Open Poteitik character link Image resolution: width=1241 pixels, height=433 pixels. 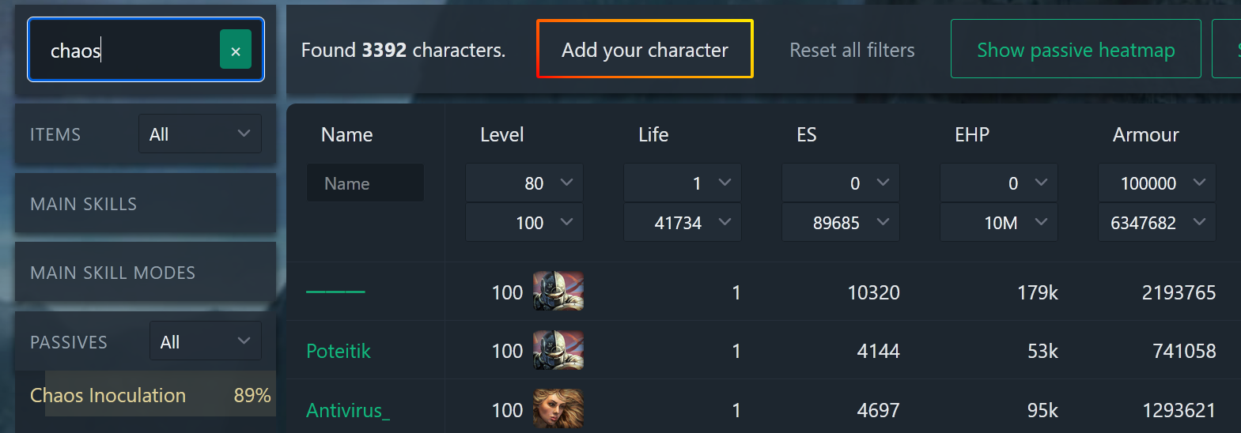point(339,351)
